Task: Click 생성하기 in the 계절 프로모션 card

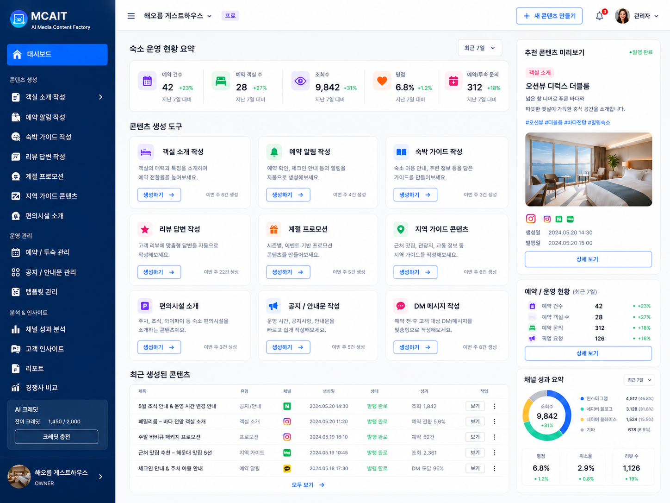Action: click(288, 272)
